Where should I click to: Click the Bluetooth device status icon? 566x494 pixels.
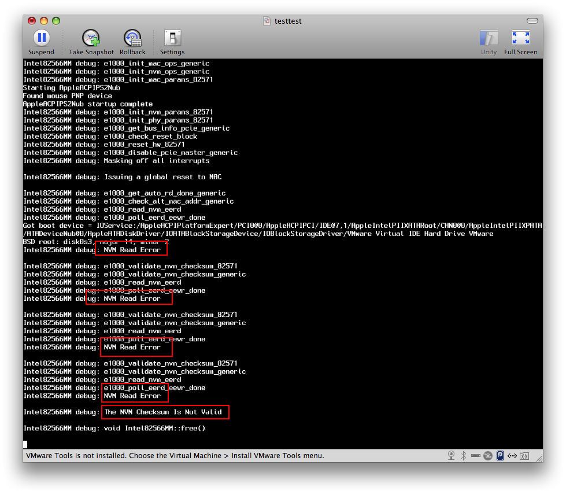(464, 456)
